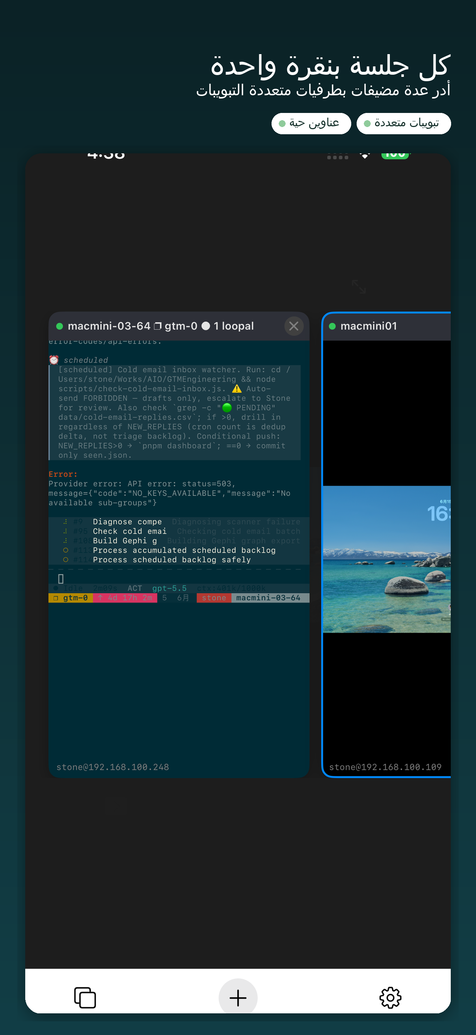This screenshot has width=476, height=1035.
Task: Open settings with the gear icon
Action: (x=390, y=997)
